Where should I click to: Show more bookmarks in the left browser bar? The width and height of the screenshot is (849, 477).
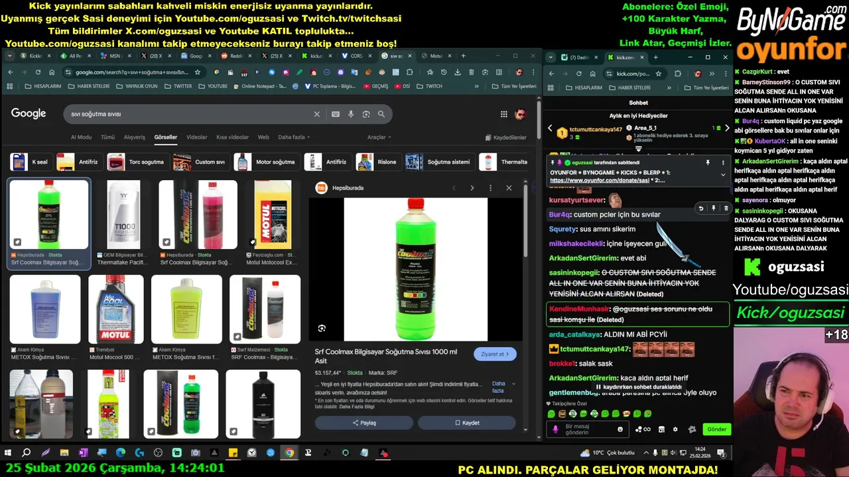click(x=476, y=86)
